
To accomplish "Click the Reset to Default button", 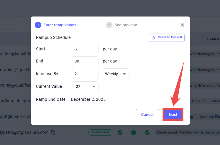I will (167, 38).
